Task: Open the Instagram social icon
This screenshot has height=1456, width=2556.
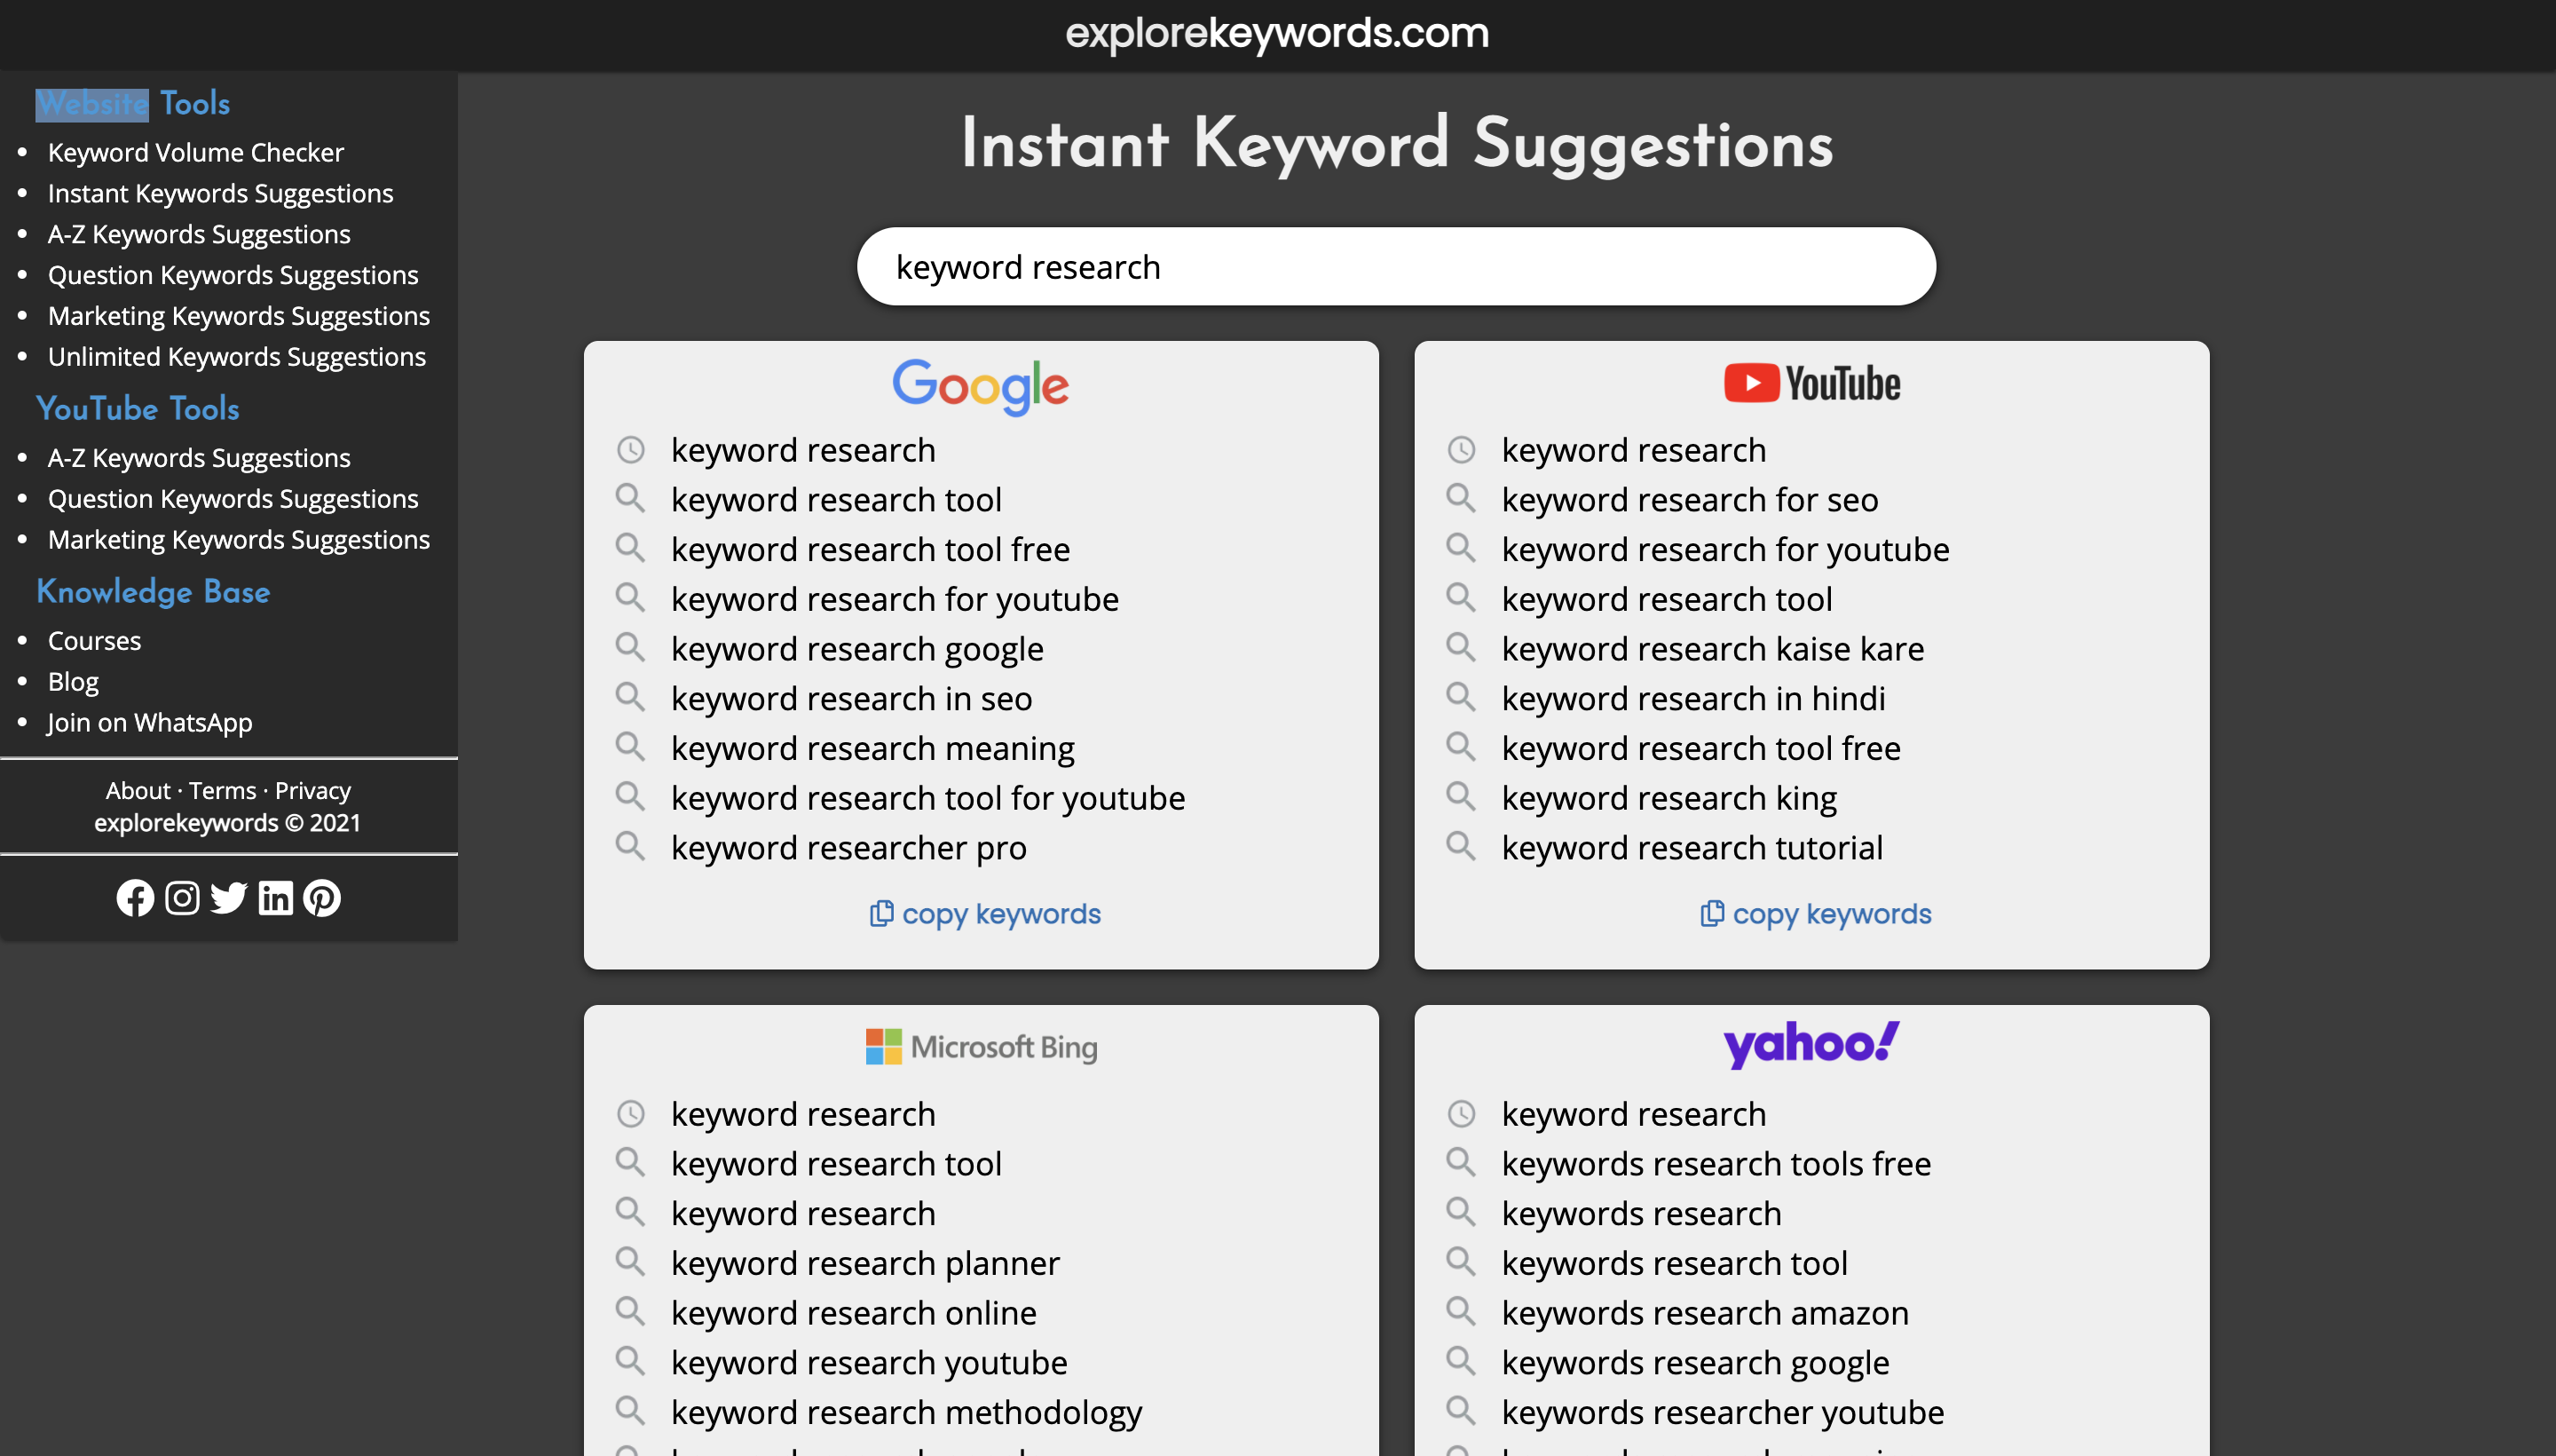Action: 183,898
